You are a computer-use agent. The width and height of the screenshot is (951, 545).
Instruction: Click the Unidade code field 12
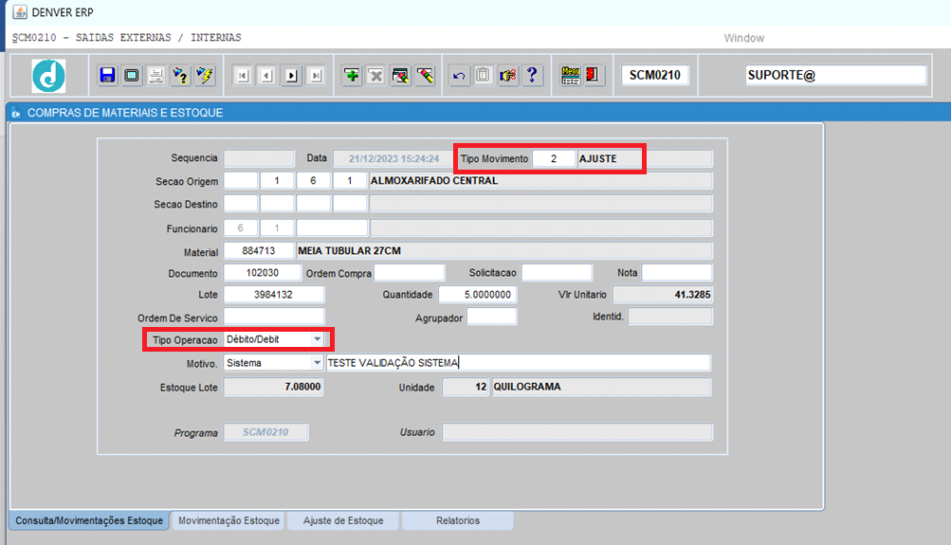pyautogui.click(x=466, y=387)
